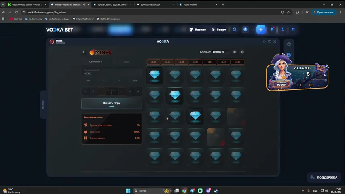This screenshot has height=194, width=345.
Task: Open ПОДДЕРЖКА support chat
Action: (x=324, y=177)
